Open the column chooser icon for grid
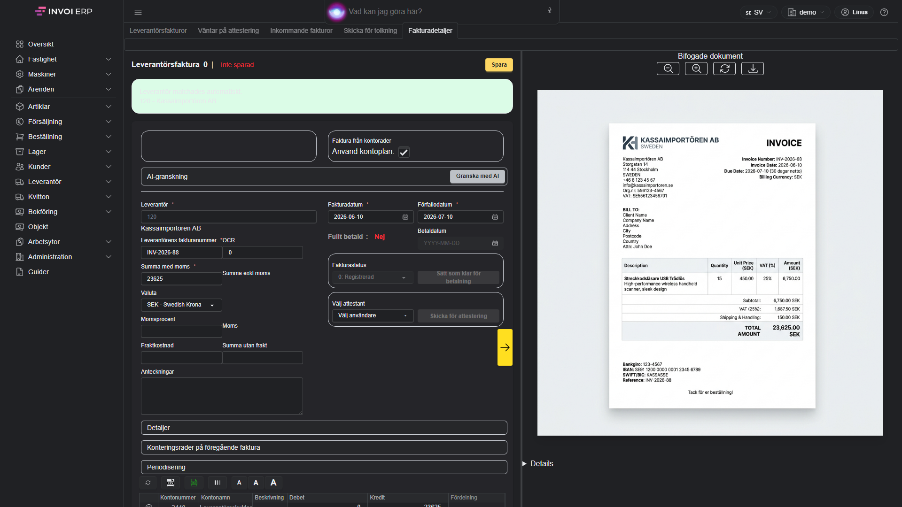This screenshot has height=507, width=902. point(218,483)
